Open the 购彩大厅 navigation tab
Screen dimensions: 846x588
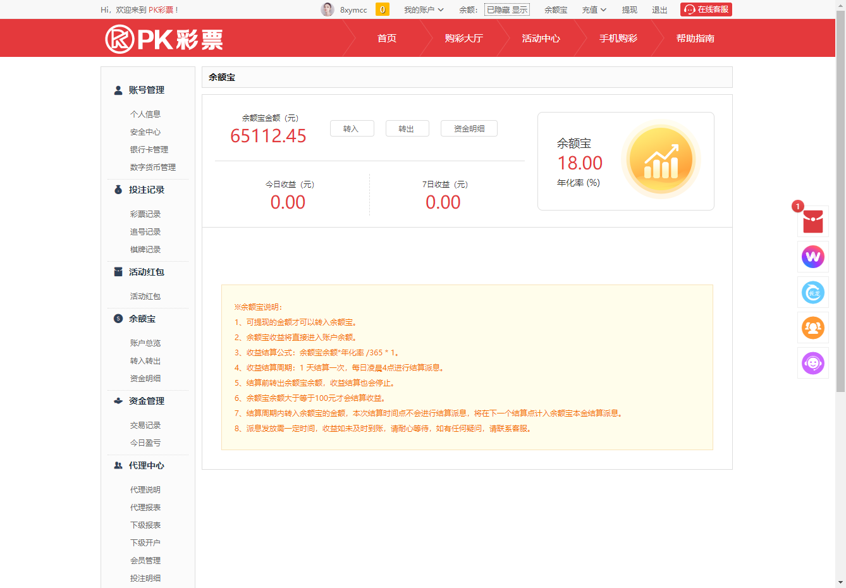click(x=463, y=39)
